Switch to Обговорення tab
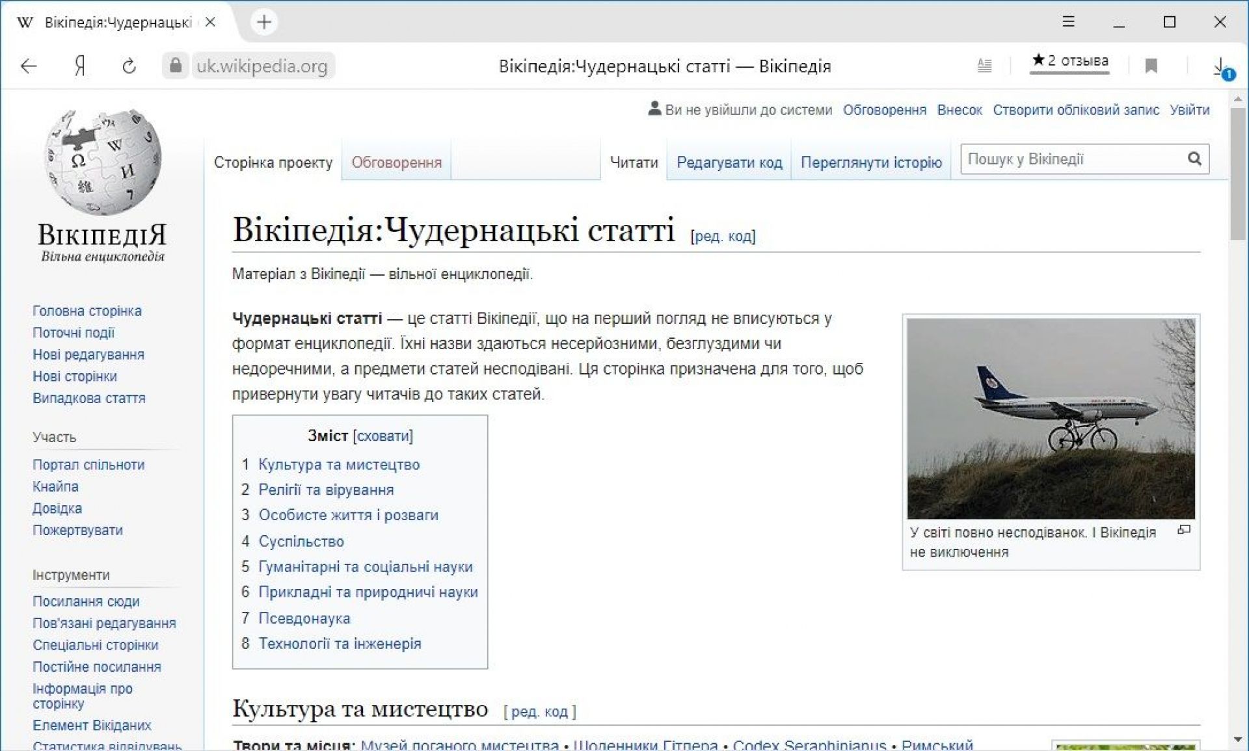This screenshot has width=1249, height=751. 396,163
